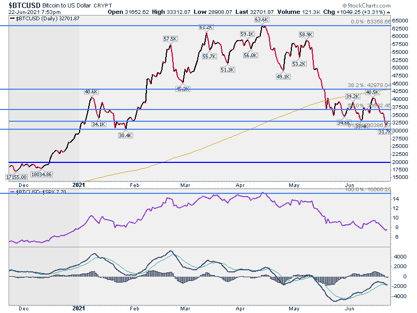
Task: Click the 'Last 32701.87' value
Action: (254, 12)
